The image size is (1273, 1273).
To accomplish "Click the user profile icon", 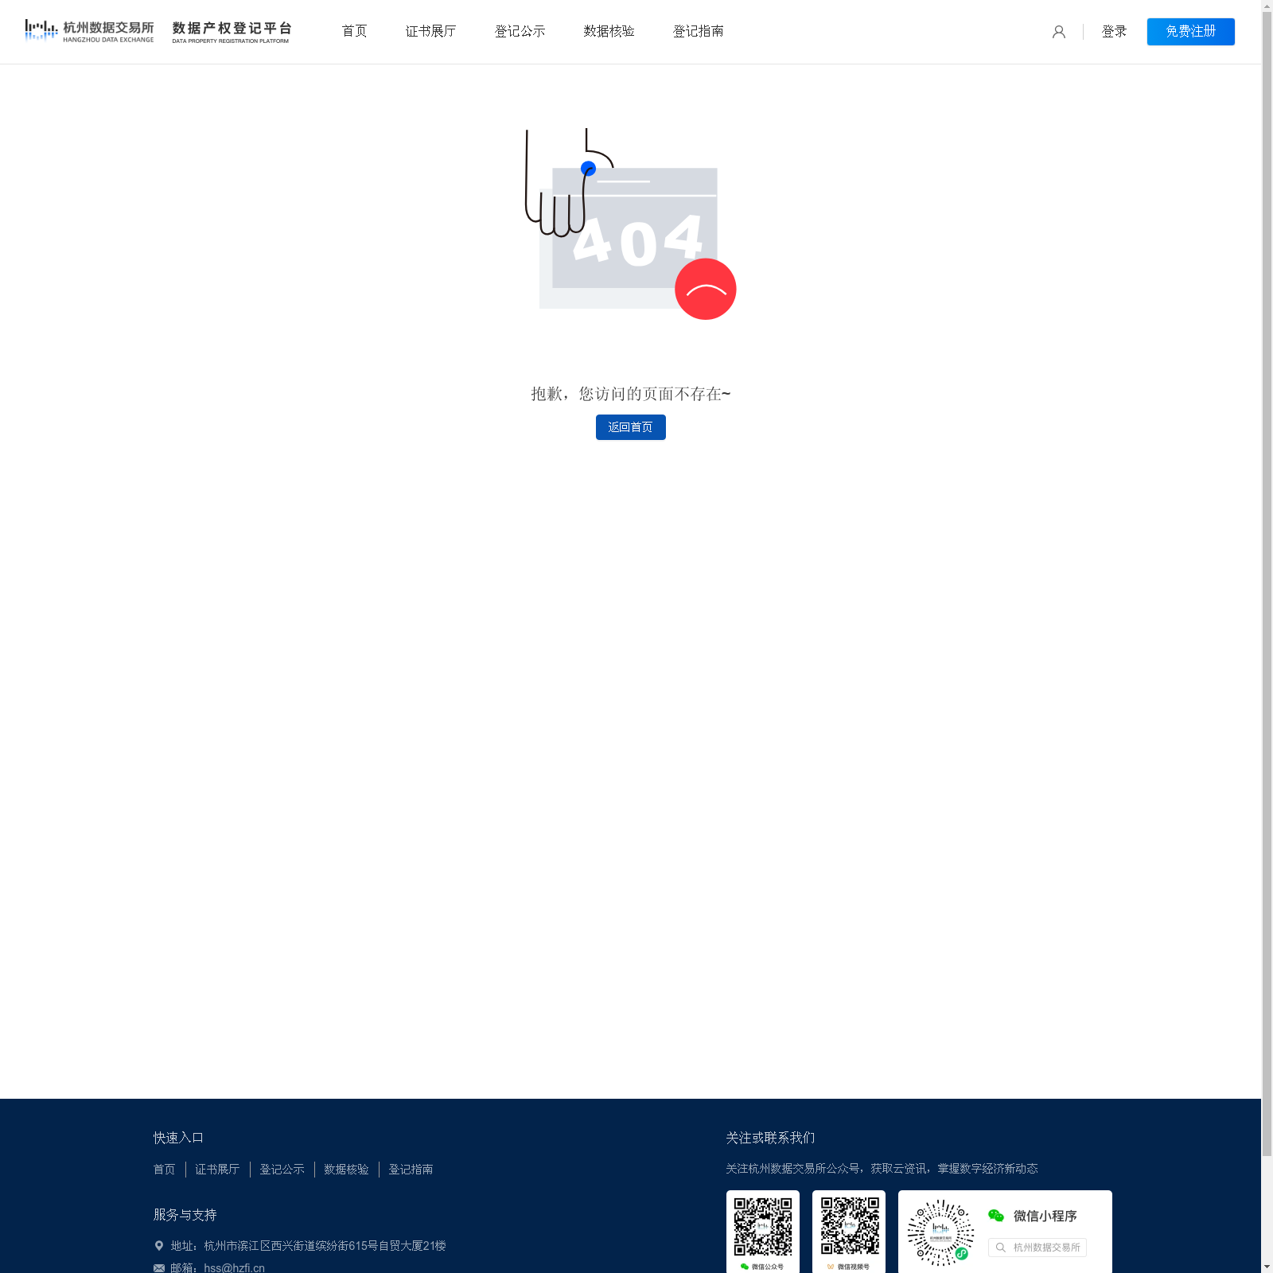I will click(x=1058, y=32).
